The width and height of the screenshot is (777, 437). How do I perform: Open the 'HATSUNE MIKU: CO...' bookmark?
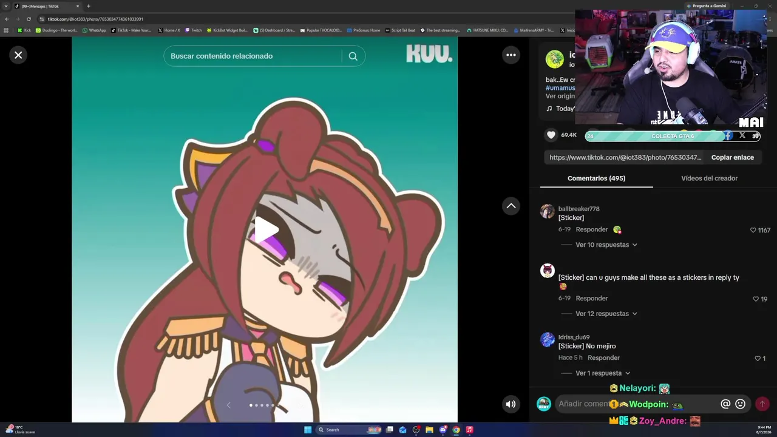pyautogui.click(x=487, y=30)
